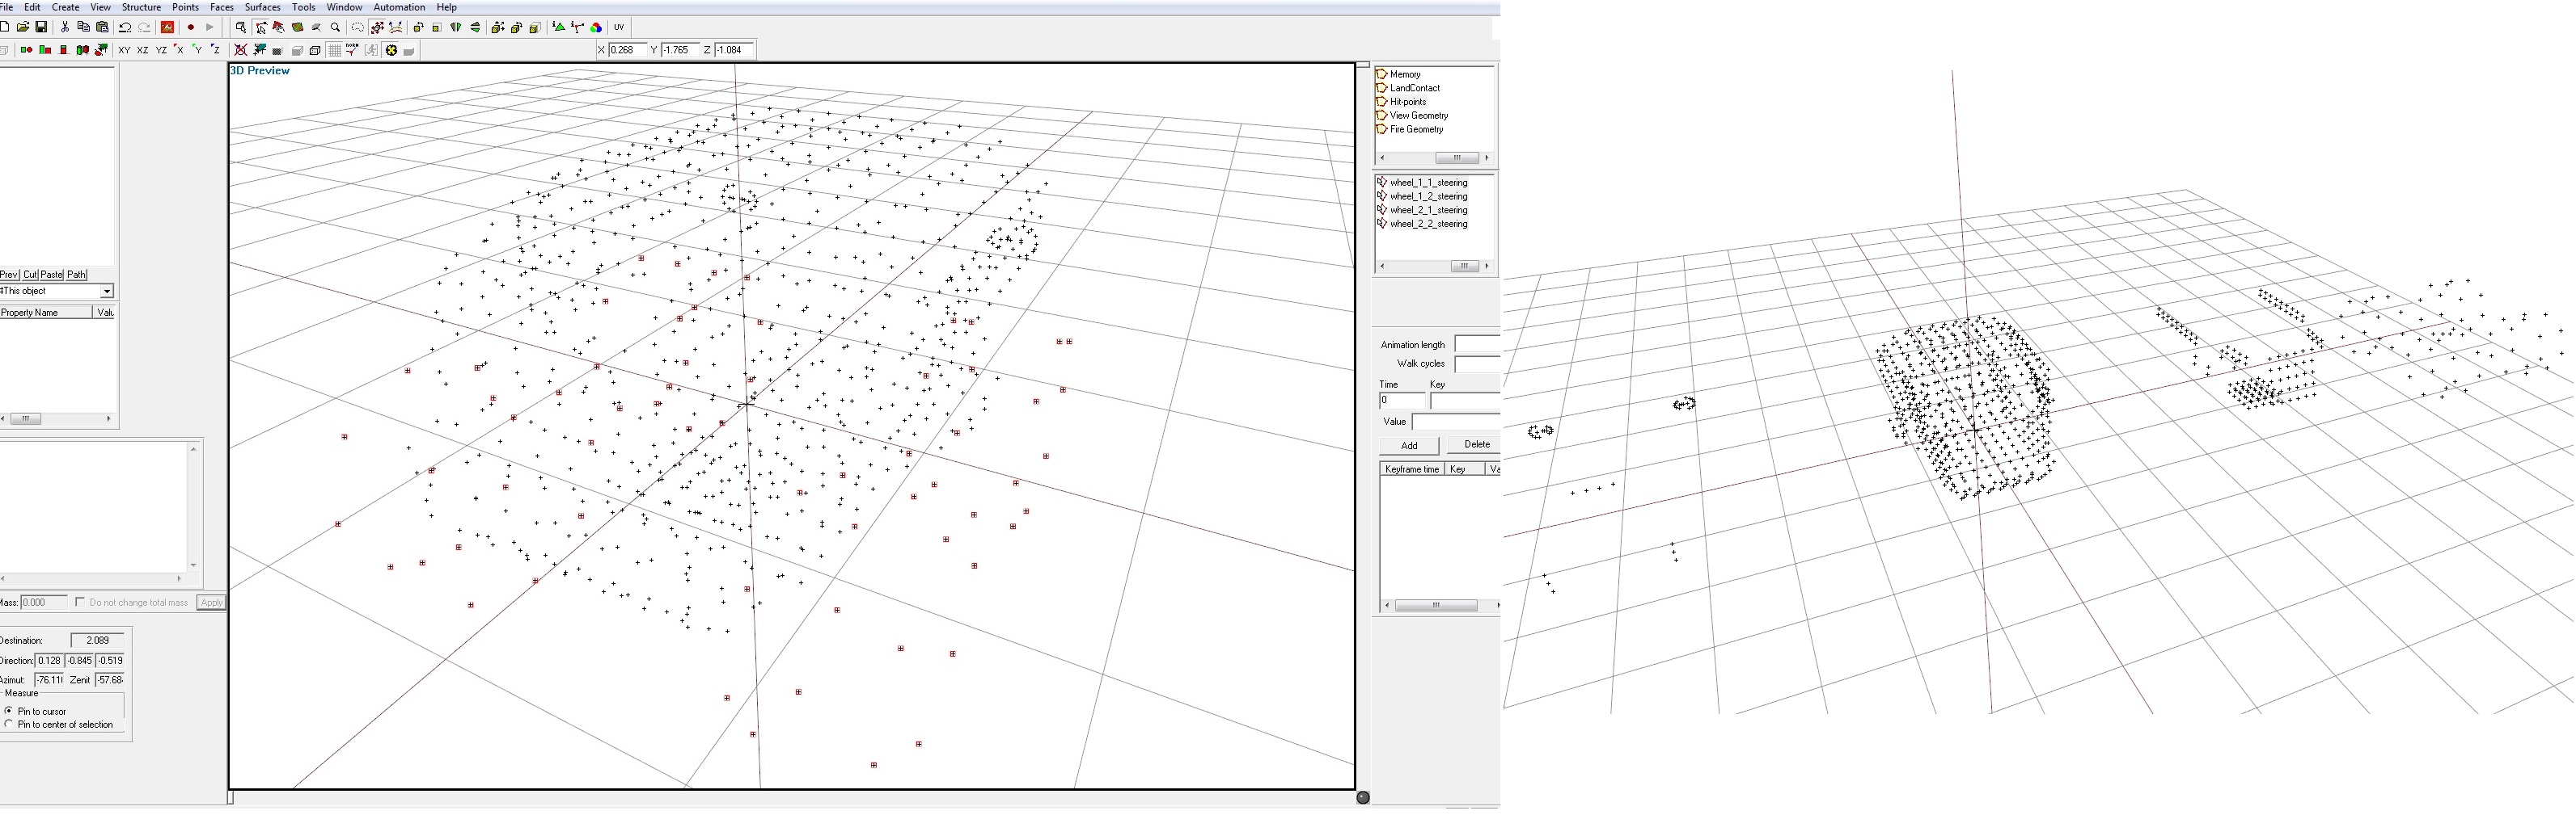Enable Do not change total mass
This screenshot has height=815, width=2576.
click(x=80, y=603)
